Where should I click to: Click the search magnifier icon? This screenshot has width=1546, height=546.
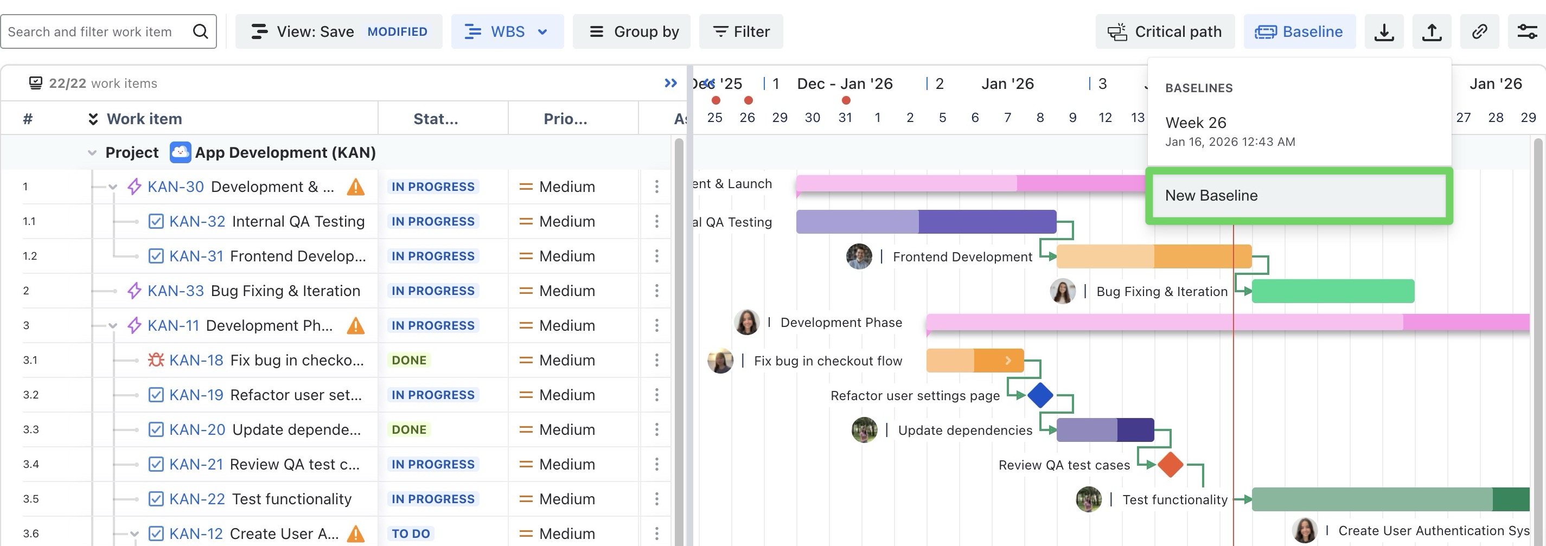coord(201,32)
